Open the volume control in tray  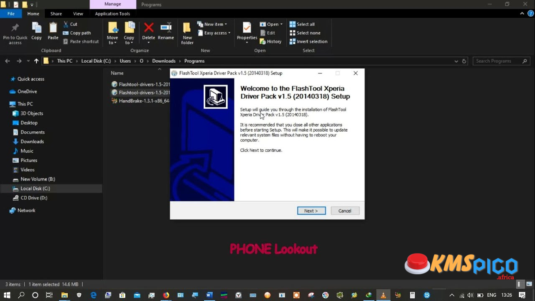[471, 295]
